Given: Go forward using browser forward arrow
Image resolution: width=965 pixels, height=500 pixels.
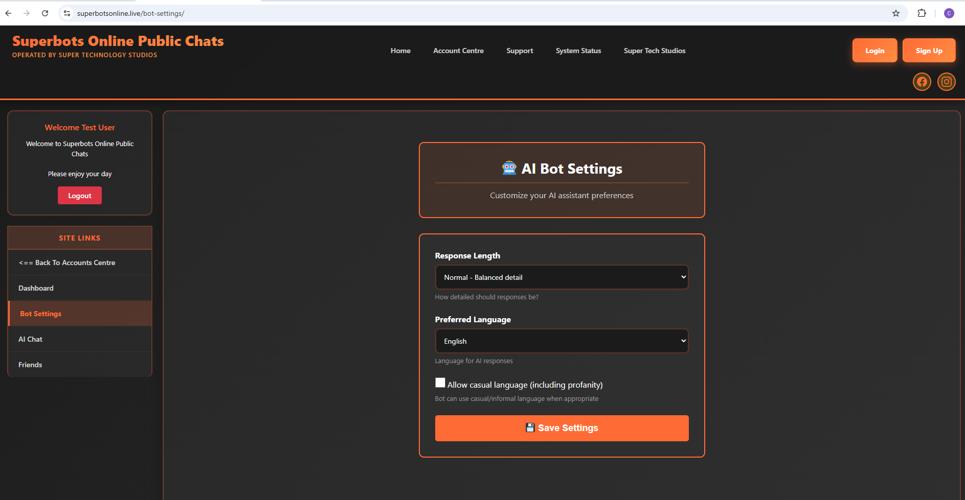Looking at the screenshot, I should point(27,13).
